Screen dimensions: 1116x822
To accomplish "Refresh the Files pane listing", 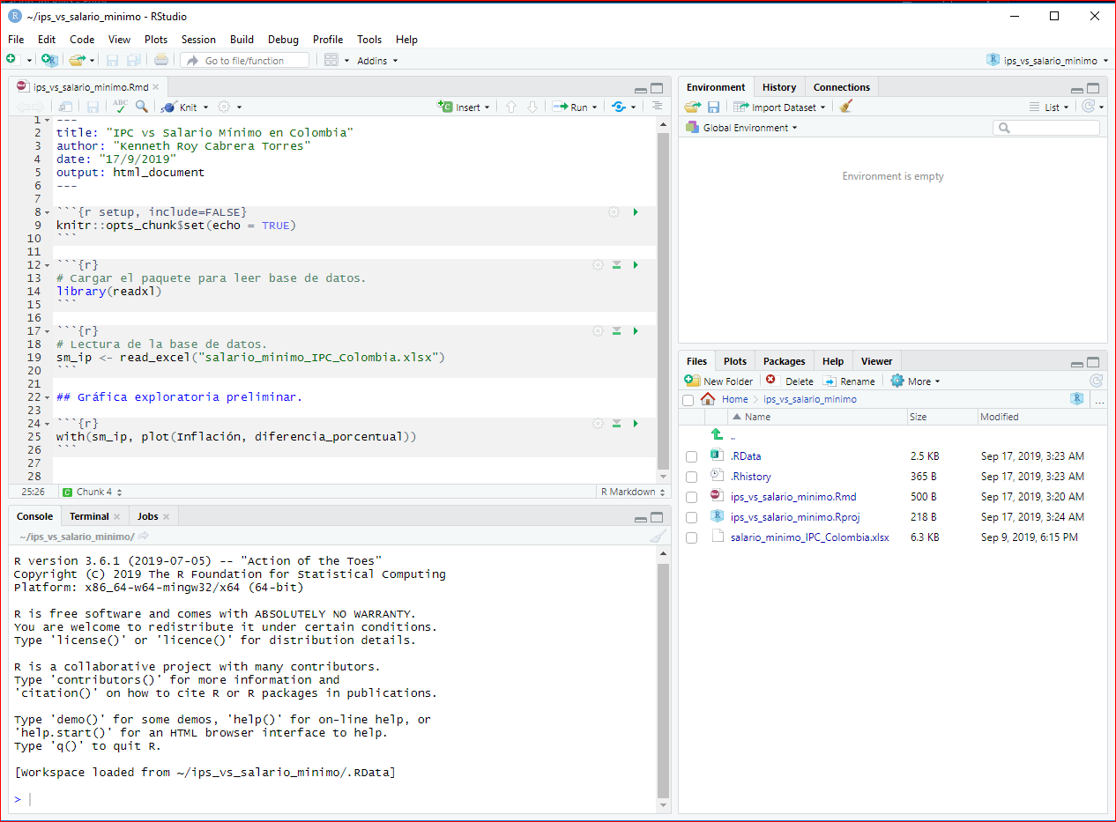I will pos(1096,381).
